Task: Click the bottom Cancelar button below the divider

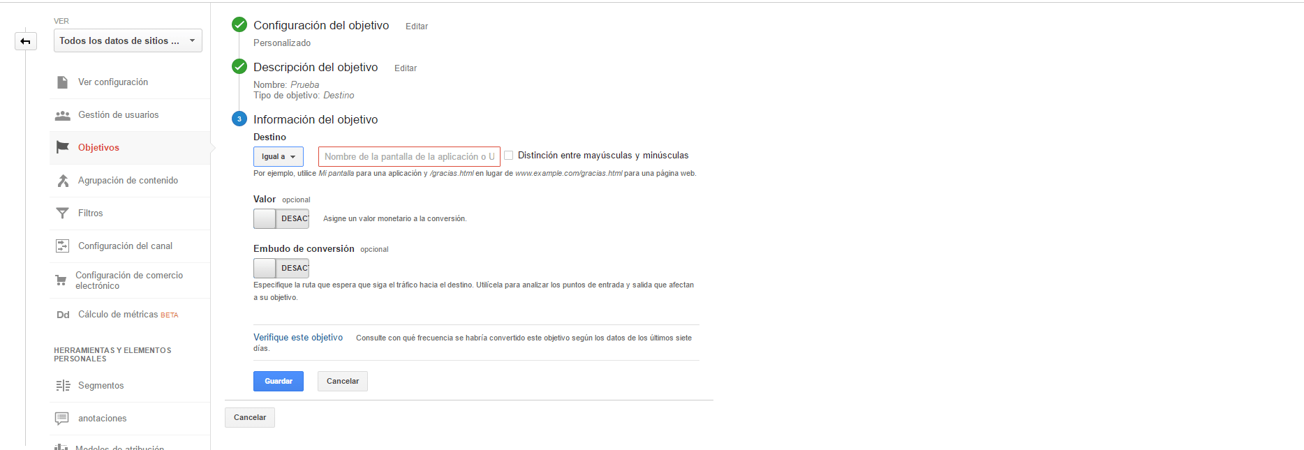Action: (250, 418)
